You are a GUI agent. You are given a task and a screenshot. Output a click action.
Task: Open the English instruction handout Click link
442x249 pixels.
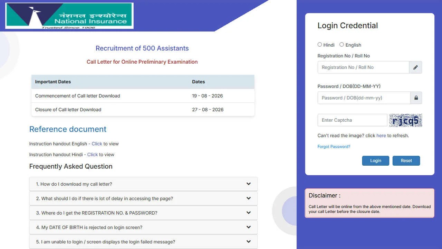pos(97,144)
